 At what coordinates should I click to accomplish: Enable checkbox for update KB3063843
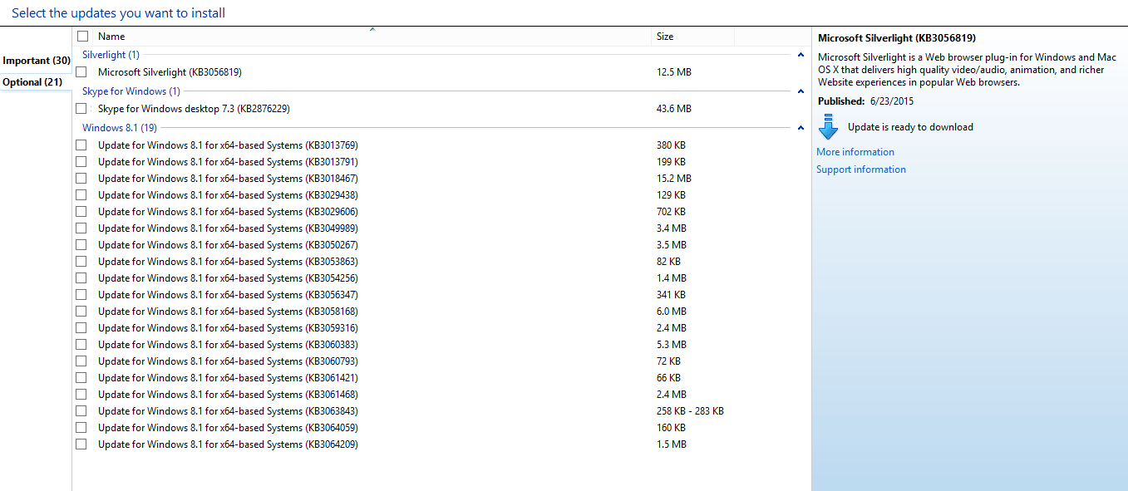coord(81,411)
